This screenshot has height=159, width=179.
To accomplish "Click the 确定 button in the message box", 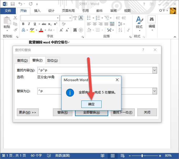I will 91,104.
